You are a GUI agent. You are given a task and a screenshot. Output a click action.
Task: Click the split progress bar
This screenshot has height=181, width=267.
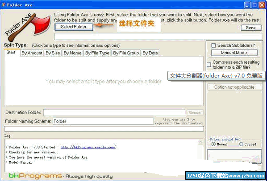tap(104, 129)
